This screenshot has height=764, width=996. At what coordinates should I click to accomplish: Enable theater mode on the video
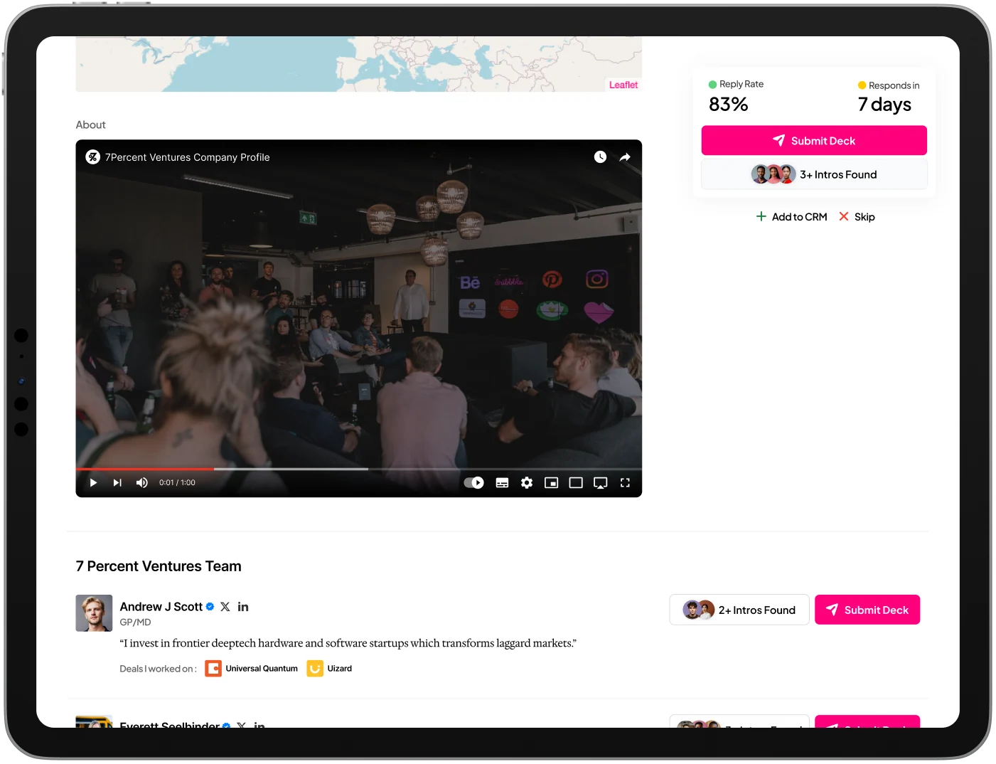[576, 482]
